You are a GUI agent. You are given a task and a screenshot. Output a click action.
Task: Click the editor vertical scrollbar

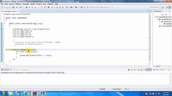(x=149, y=38)
